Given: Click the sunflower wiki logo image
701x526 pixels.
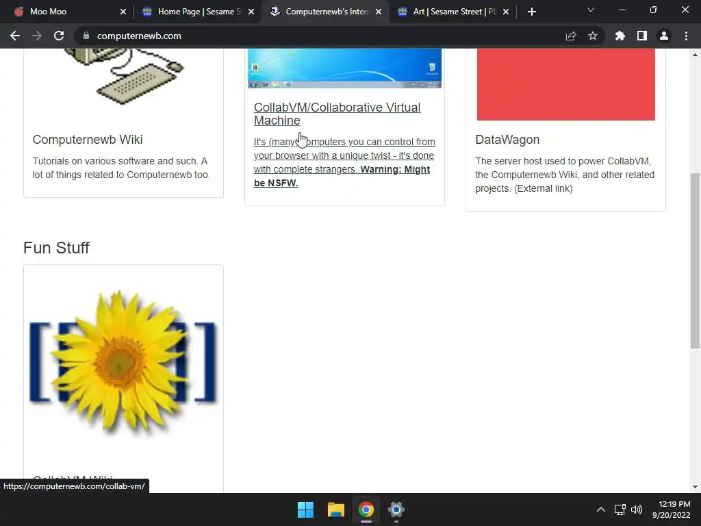Looking at the screenshot, I should pyautogui.click(x=123, y=362).
